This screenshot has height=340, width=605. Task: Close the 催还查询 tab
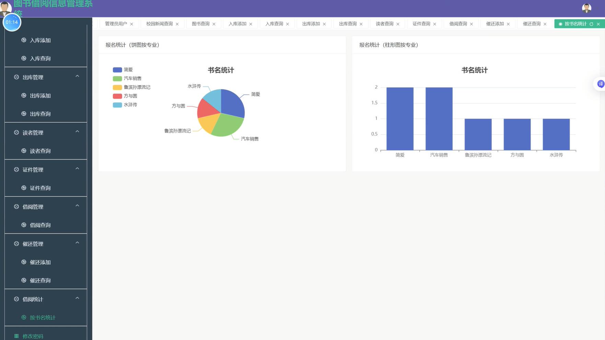[545, 24]
